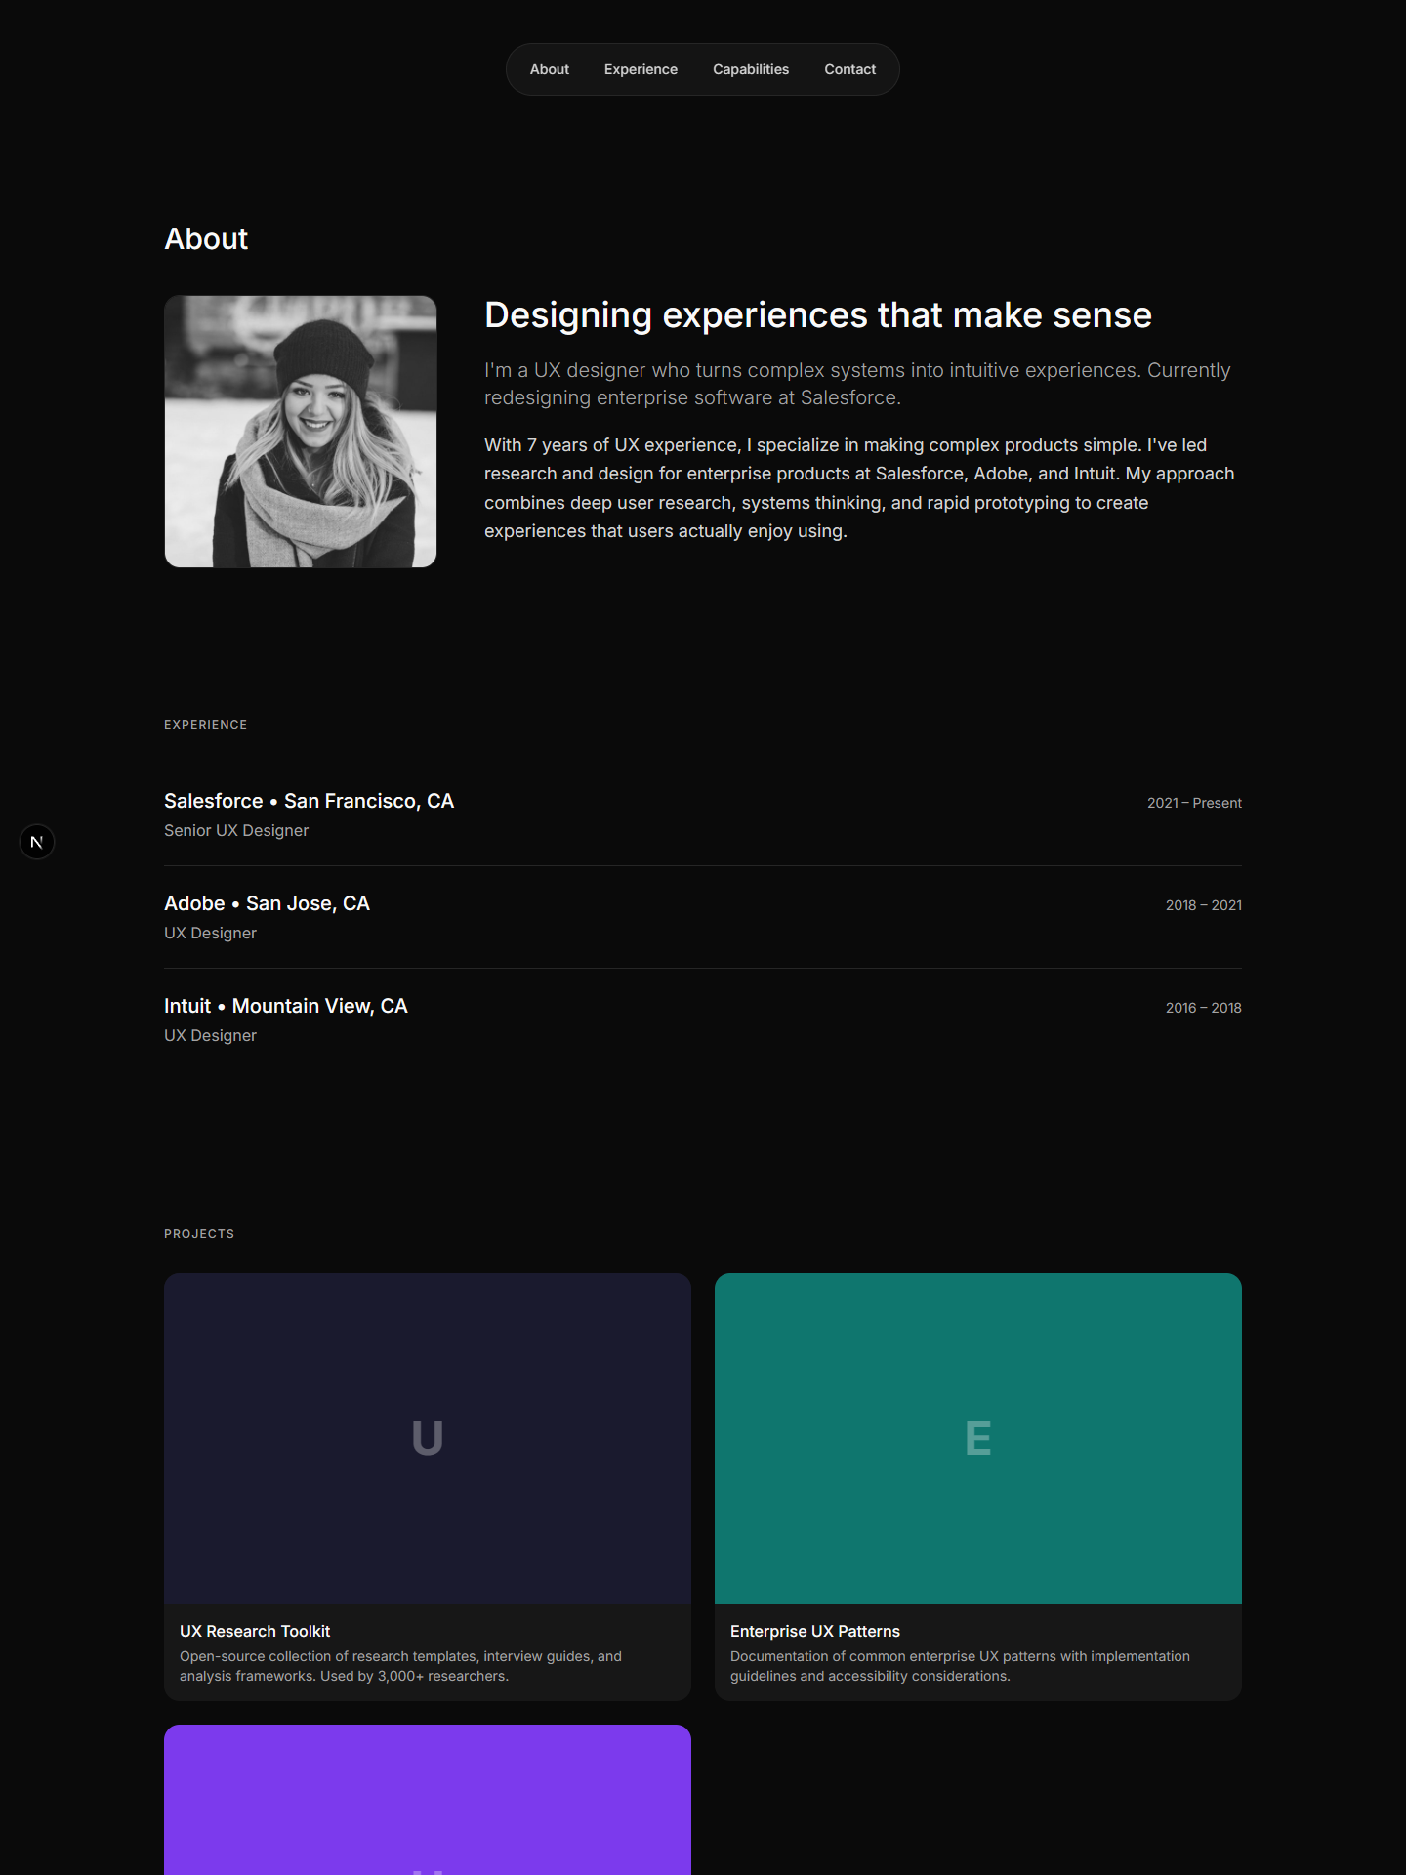The image size is (1406, 1875).
Task: Click the PROJECTS section label
Action: click(199, 1234)
